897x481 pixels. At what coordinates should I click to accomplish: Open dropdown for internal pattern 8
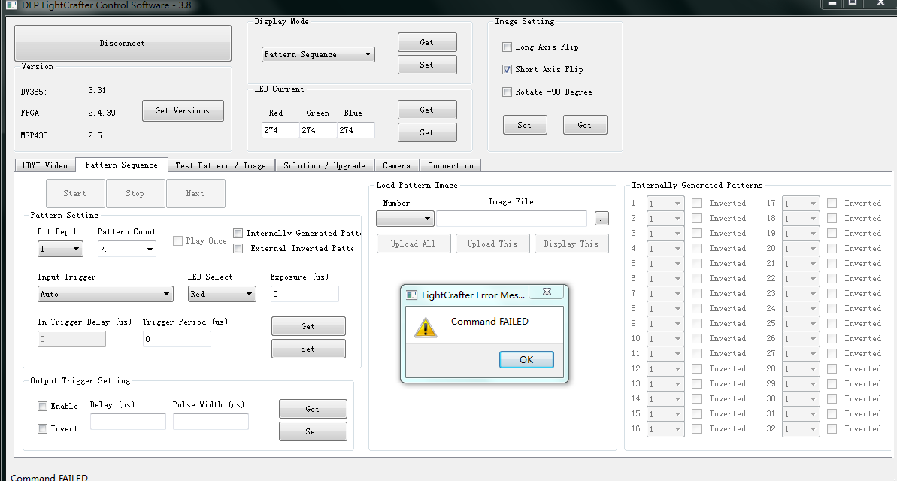point(665,309)
